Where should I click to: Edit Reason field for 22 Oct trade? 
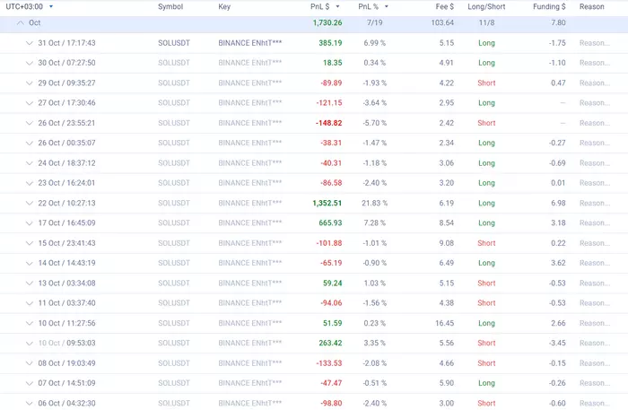pos(595,203)
